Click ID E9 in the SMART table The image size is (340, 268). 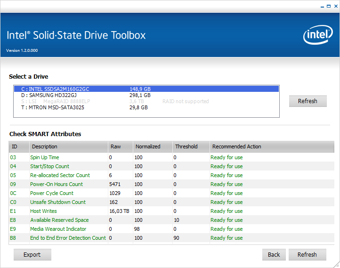tap(13, 229)
